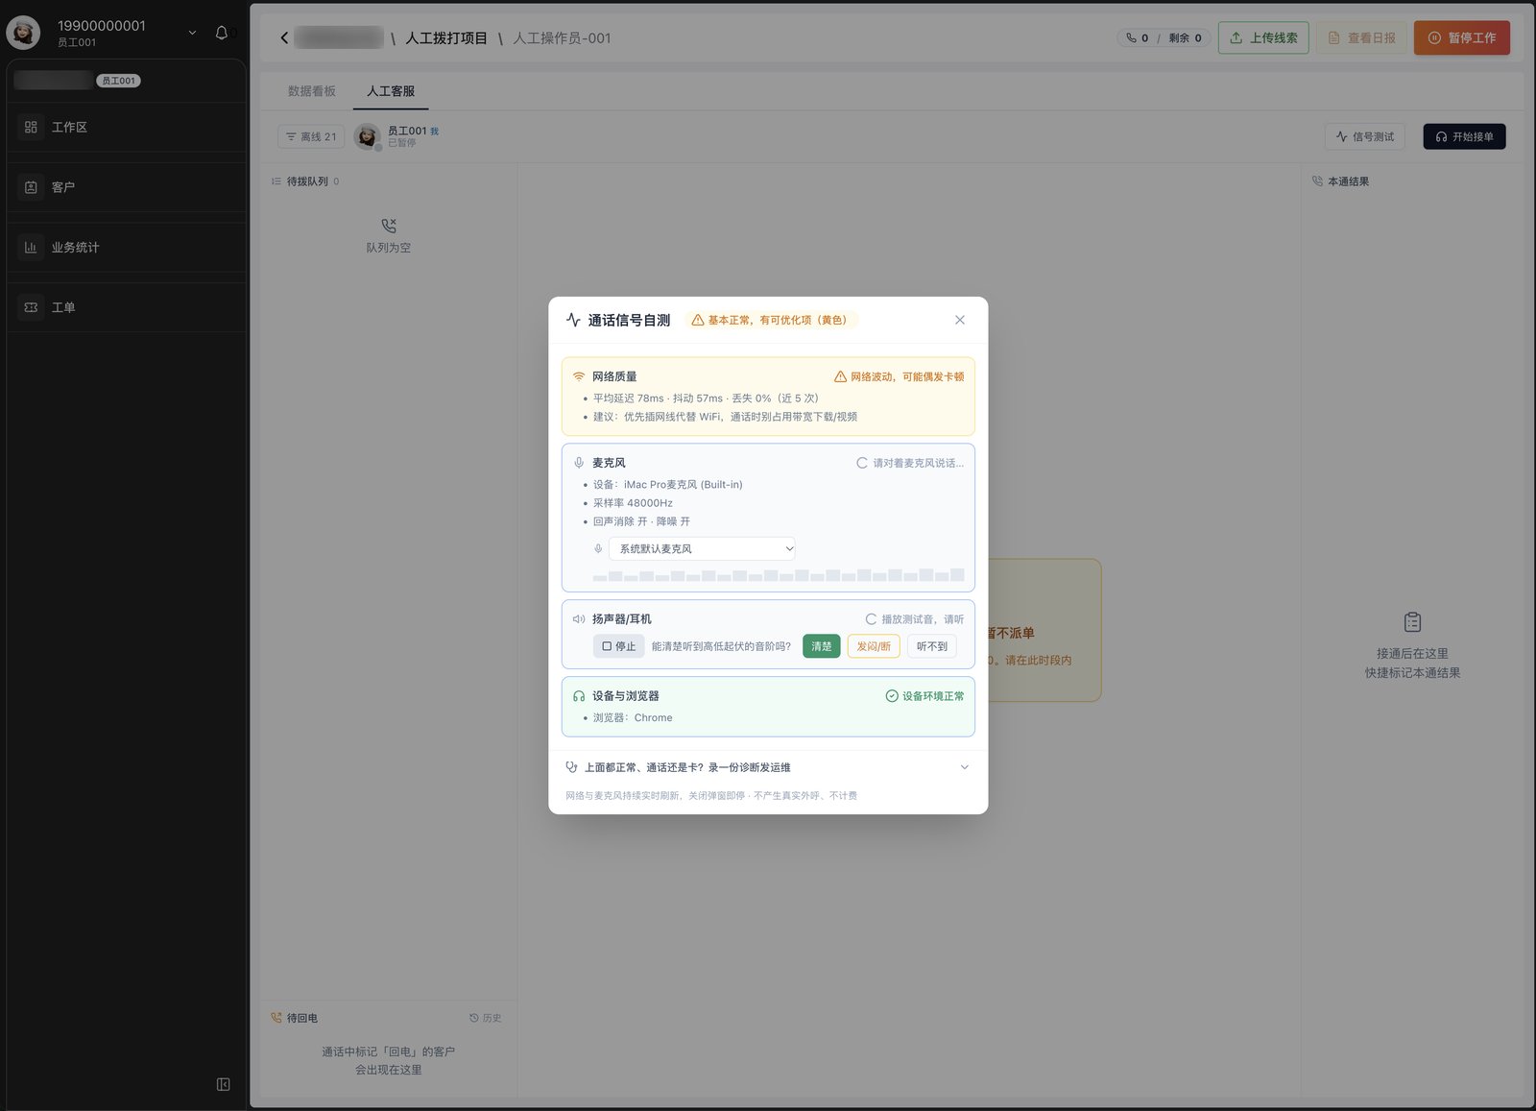The height and width of the screenshot is (1111, 1536).
Task: Click the 开始接单 button
Action: (x=1464, y=136)
